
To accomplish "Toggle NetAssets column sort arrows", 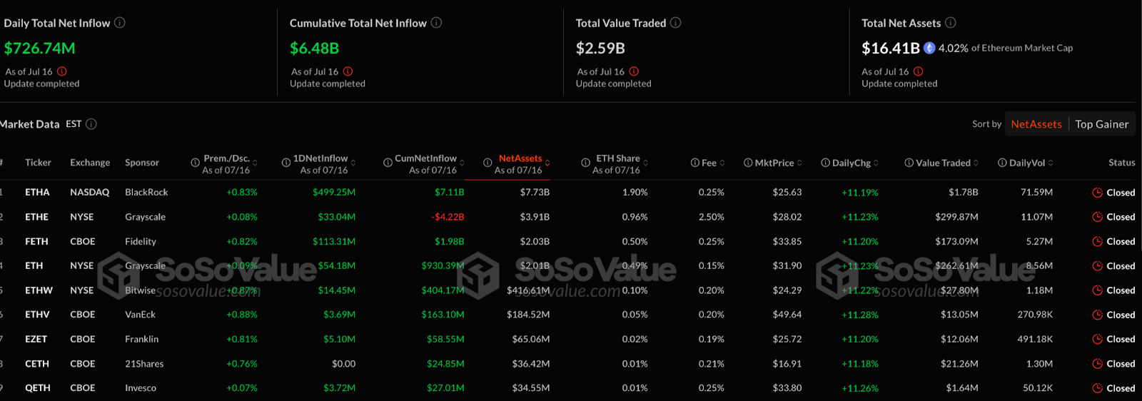I will click(547, 163).
